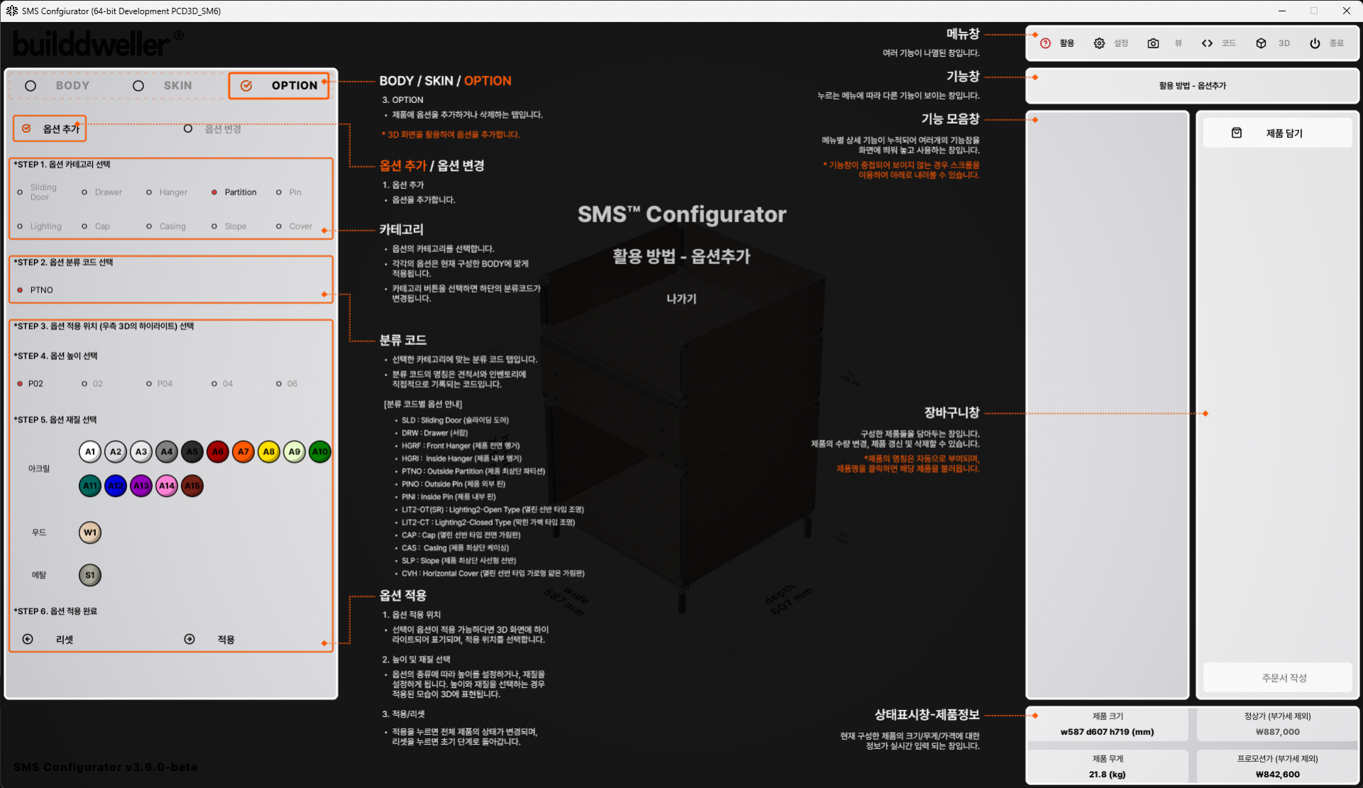Viewport: 1363px width, 788px height.
Task: Select 06 height option
Action: [x=279, y=383]
